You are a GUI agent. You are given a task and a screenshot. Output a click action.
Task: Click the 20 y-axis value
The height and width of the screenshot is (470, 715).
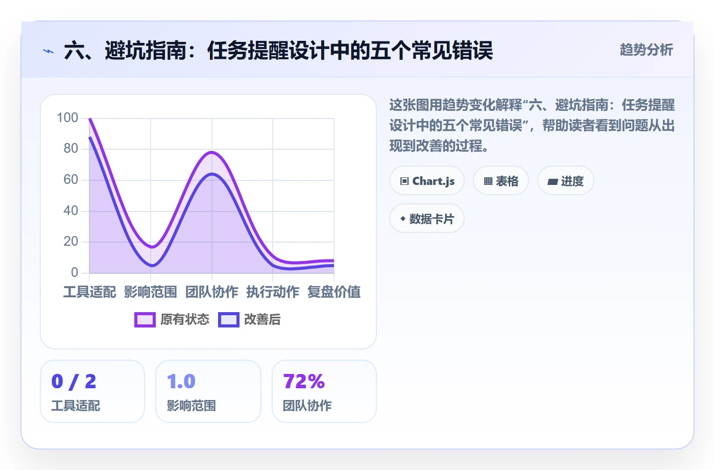pyautogui.click(x=71, y=242)
